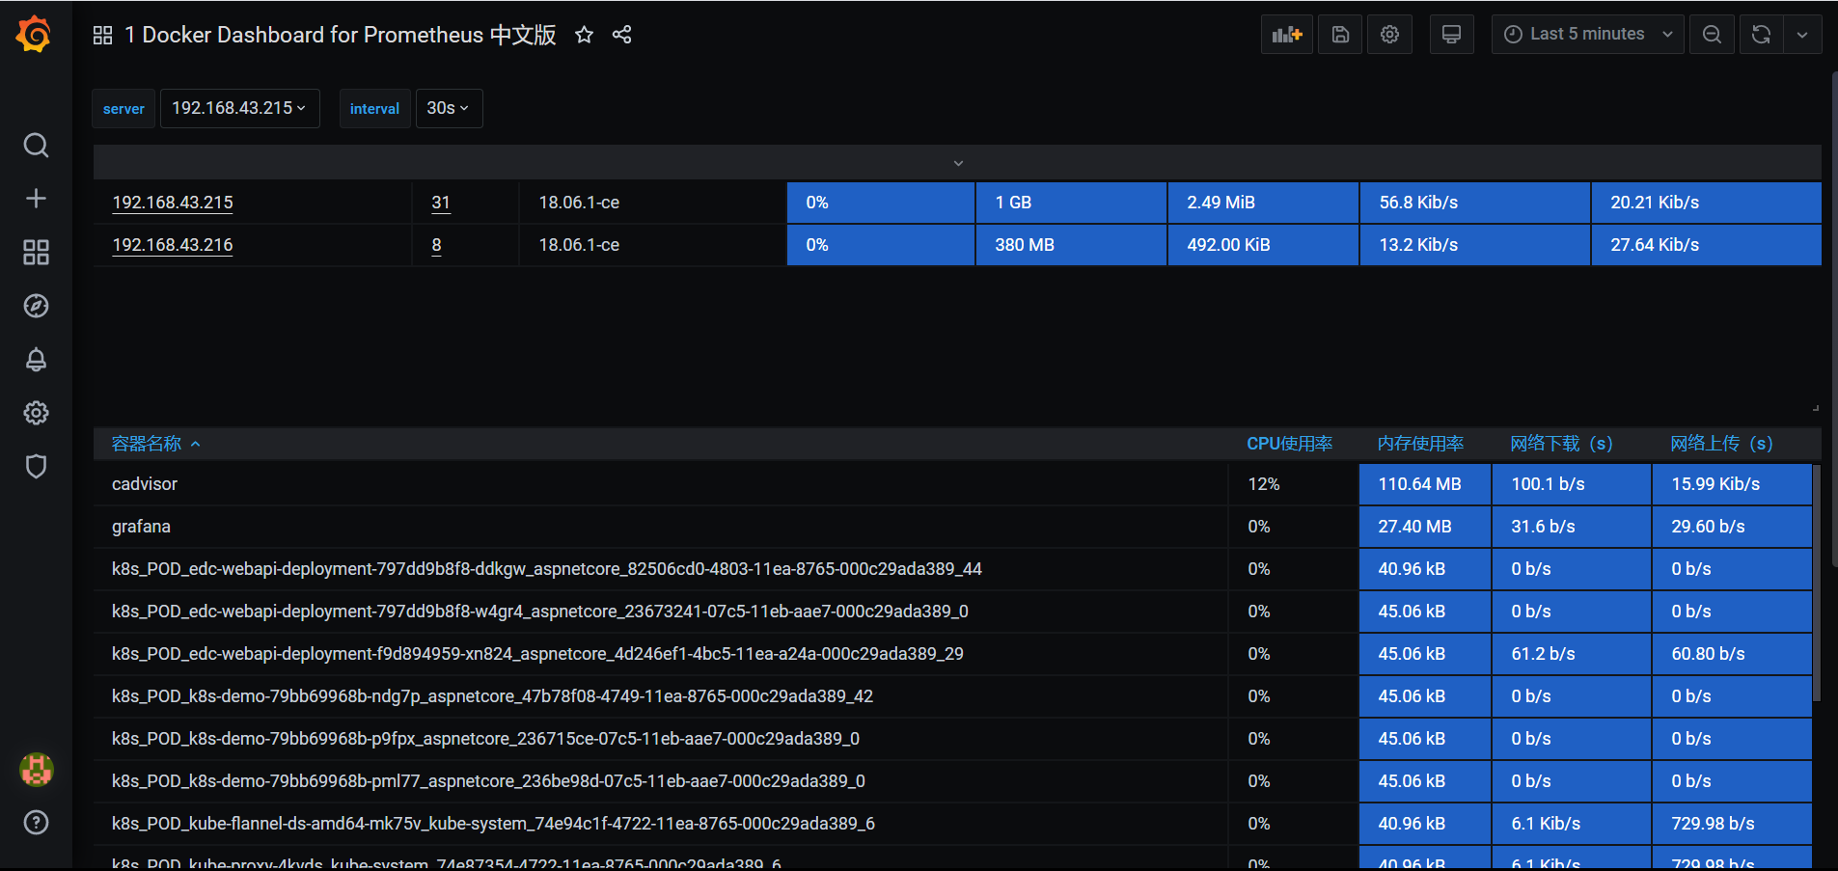Refresh the dashboard
This screenshot has height=871, width=1838.
pos(1761,35)
